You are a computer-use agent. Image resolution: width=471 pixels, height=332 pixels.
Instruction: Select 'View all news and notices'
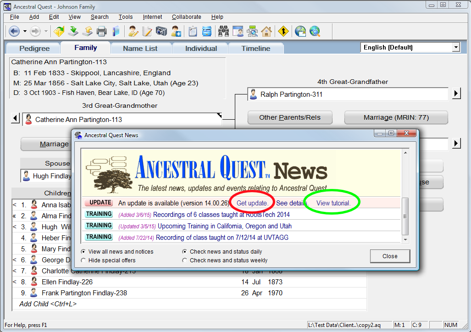click(x=83, y=252)
